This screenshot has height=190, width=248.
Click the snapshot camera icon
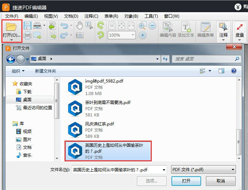click(x=79, y=35)
